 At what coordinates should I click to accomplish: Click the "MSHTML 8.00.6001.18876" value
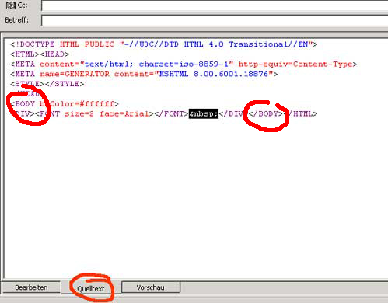pyautogui.click(x=214, y=74)
